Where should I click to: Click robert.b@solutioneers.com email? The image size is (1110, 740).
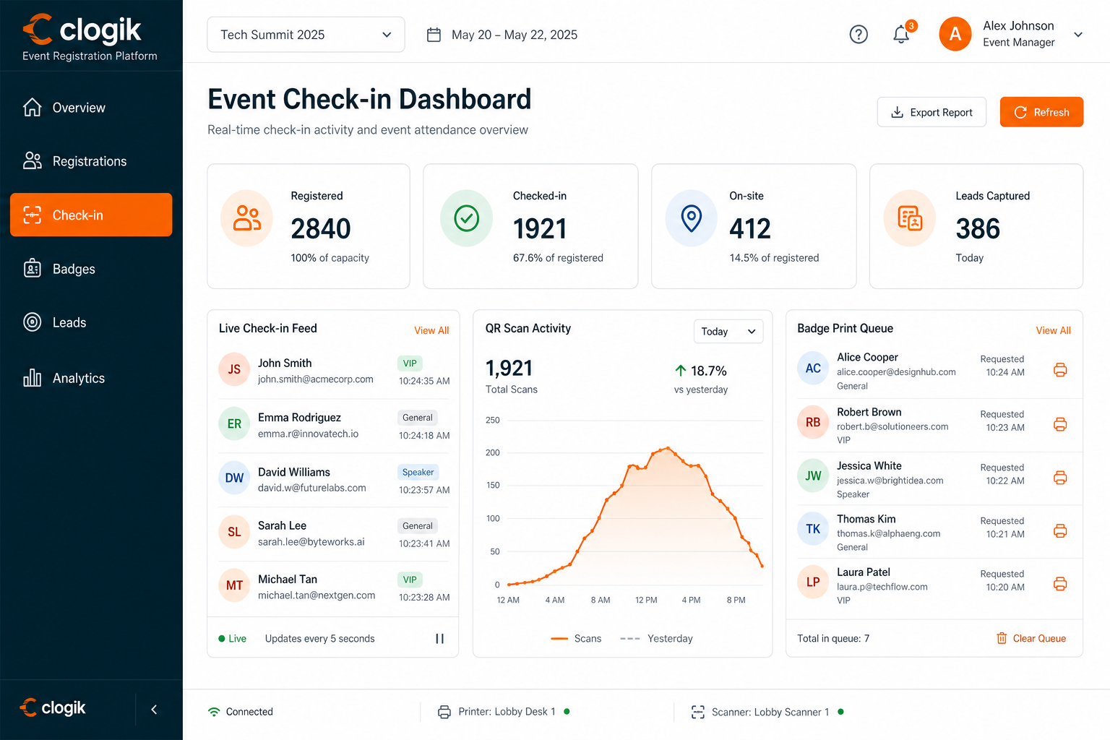[892, 426]
